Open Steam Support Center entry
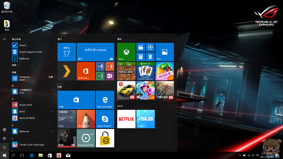Screen dimensions: 283x159 [x=32, y=52]
